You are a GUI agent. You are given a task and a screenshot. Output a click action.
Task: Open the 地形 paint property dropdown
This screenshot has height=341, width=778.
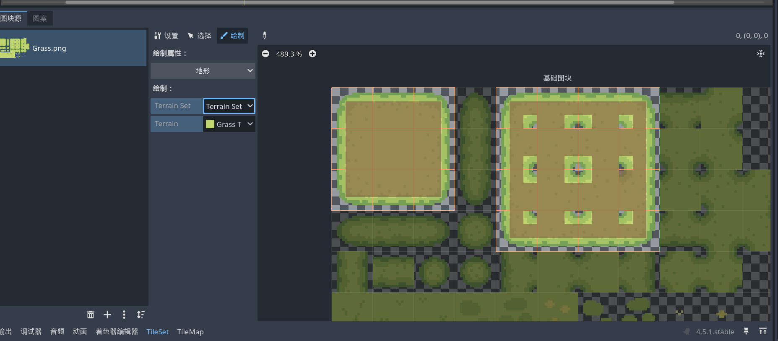coord(203,71)
